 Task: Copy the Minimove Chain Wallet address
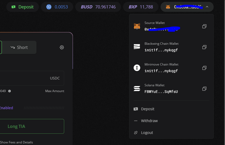(204, 68)
